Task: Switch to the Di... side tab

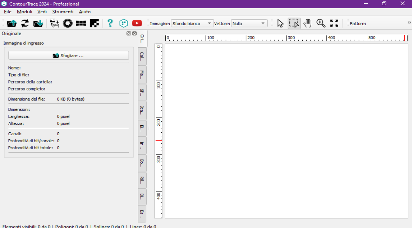Action: click(x=142, y=197)
